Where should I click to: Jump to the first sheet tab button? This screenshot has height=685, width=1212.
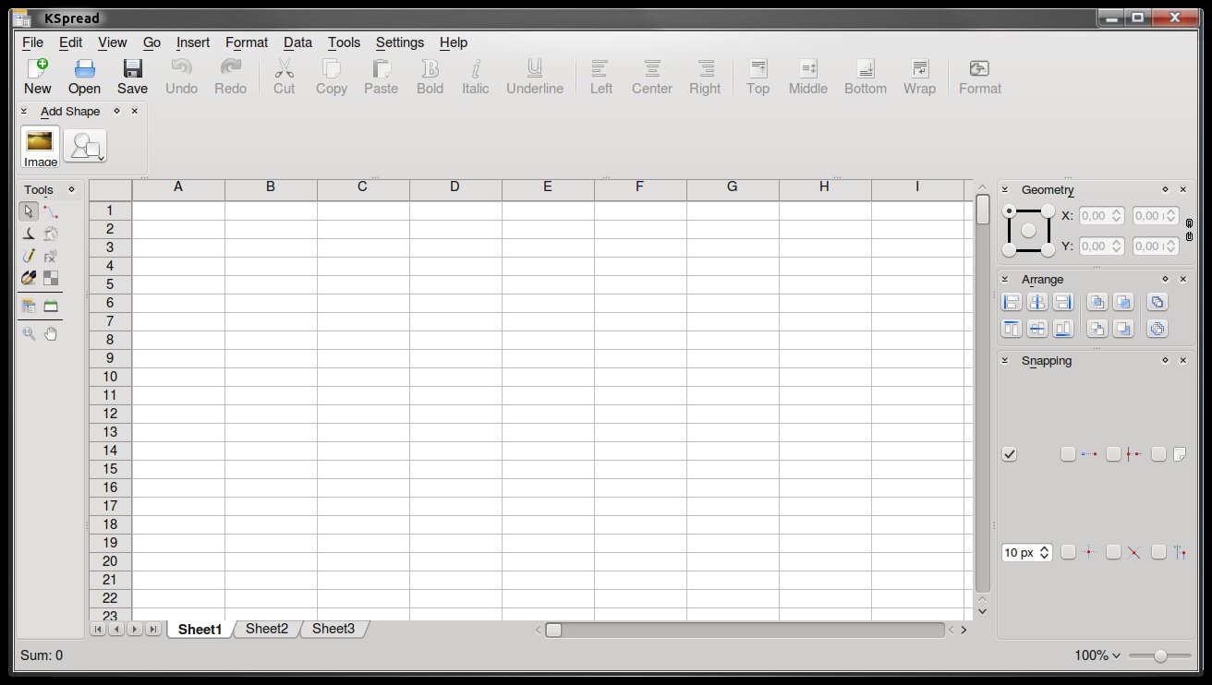click(97, 629)
